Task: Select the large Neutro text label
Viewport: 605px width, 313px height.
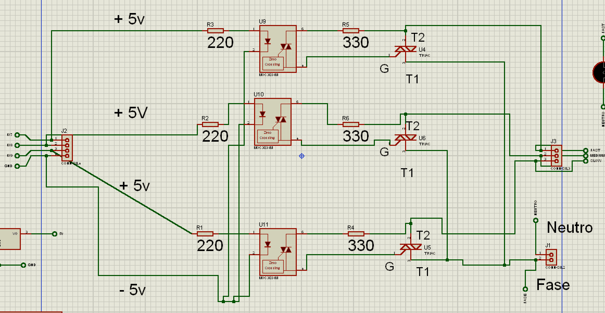Action: [570, 227]
